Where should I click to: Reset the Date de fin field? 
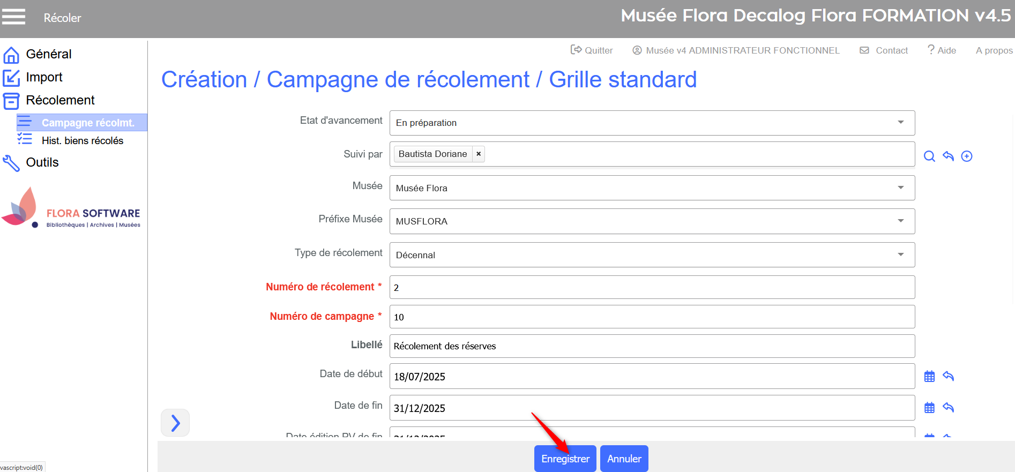pos(948,408)
